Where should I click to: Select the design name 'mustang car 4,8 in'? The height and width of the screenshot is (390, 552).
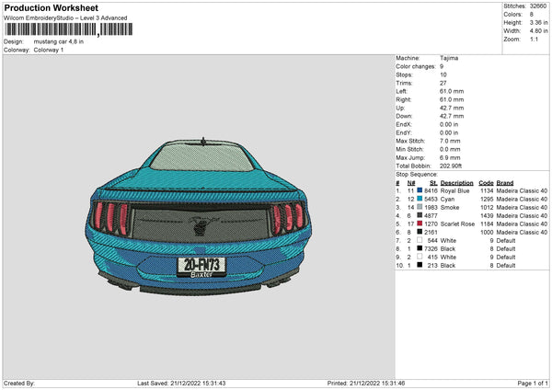coord(59,41)
